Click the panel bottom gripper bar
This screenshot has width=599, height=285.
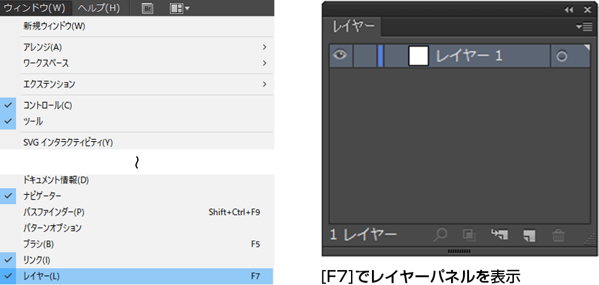459,252
